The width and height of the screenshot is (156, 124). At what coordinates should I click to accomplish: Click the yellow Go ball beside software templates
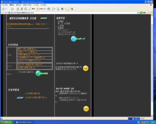86,68
